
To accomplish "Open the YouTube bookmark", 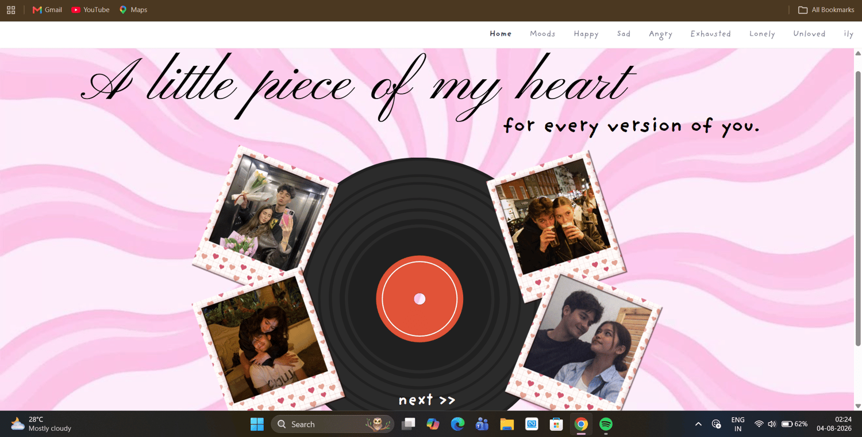I will coord(90,10).
